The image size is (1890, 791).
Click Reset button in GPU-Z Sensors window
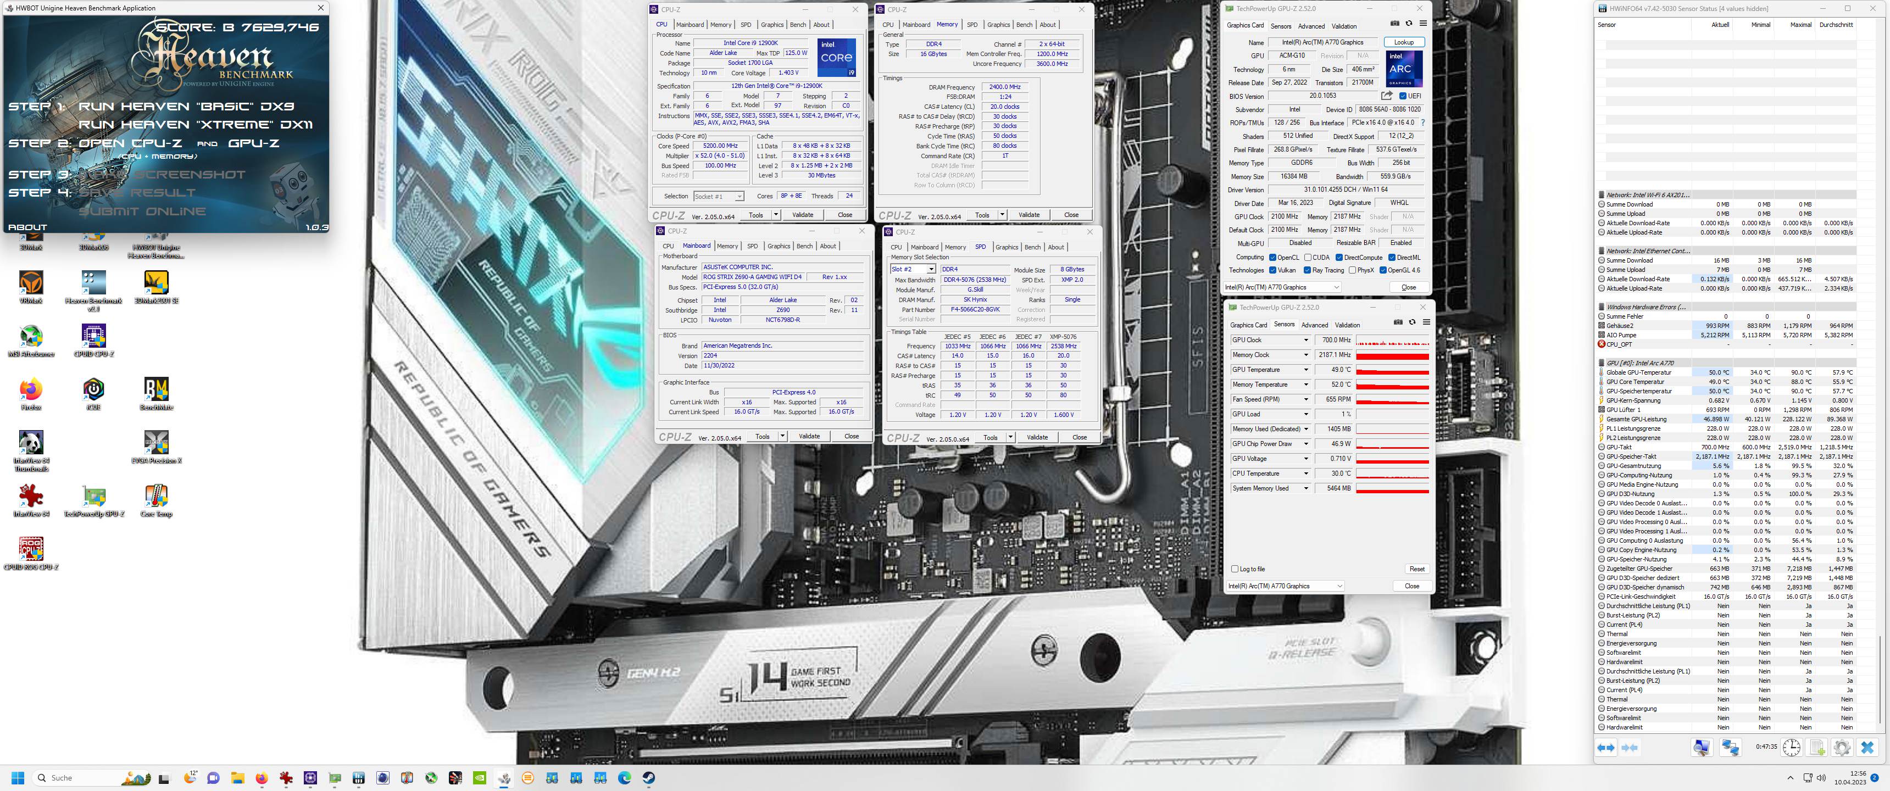point(1417,569)
